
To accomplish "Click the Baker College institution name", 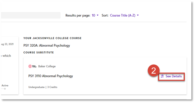I will pyautogui.click(x=47, y=66).
